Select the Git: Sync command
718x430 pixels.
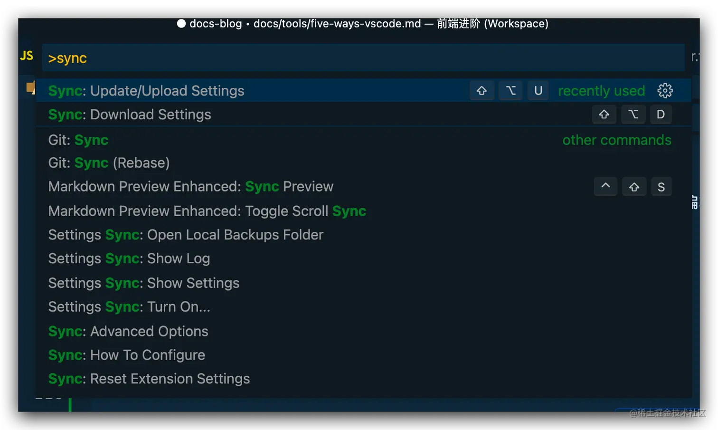[x=78, y=140]
